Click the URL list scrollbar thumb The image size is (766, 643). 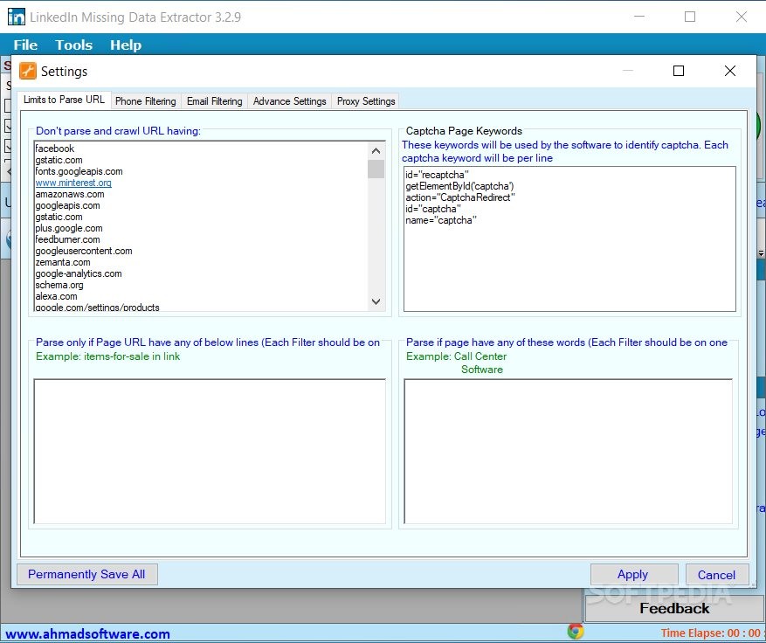click(x=376, y=169)
